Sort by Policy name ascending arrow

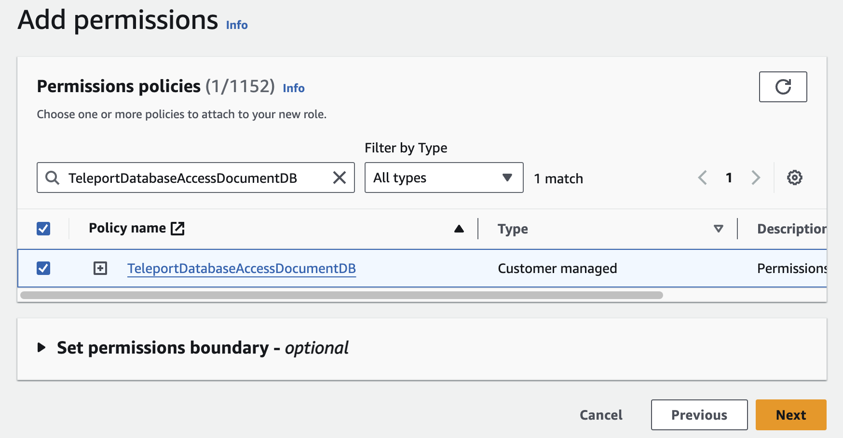tap(459, 229)
